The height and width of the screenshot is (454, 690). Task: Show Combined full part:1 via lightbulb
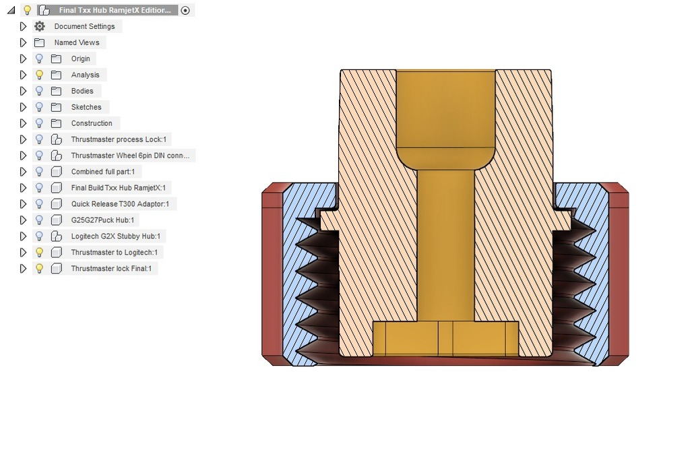[39, 172]
